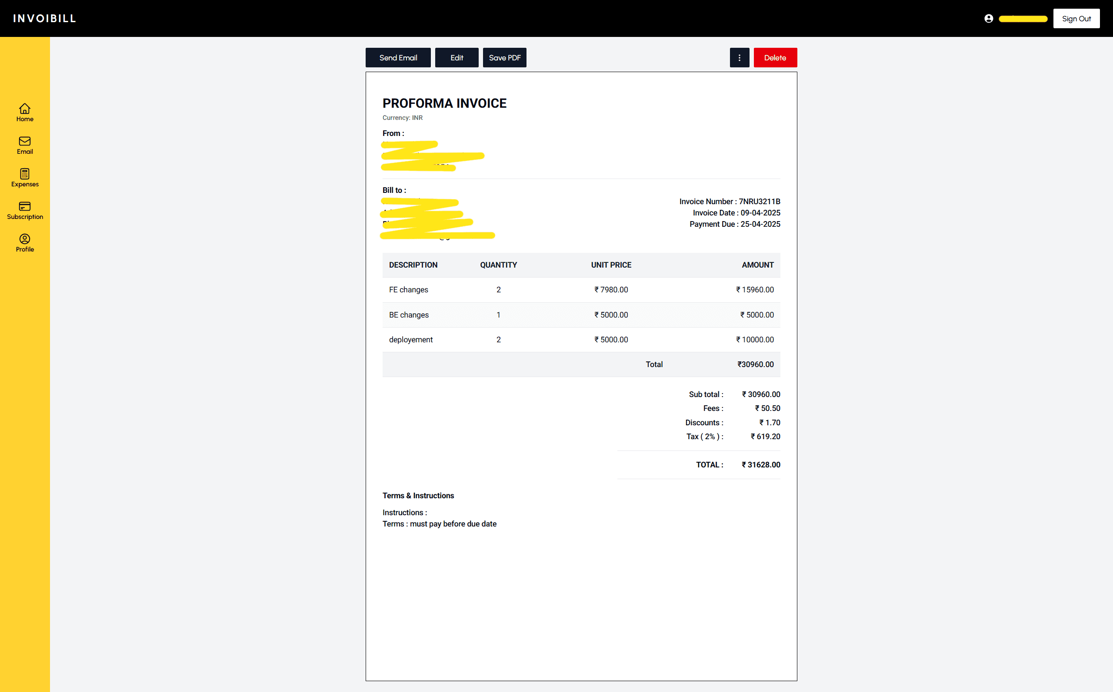Click the user avatar in the top bar
The image size is (1113, 692).
point(988,18)
